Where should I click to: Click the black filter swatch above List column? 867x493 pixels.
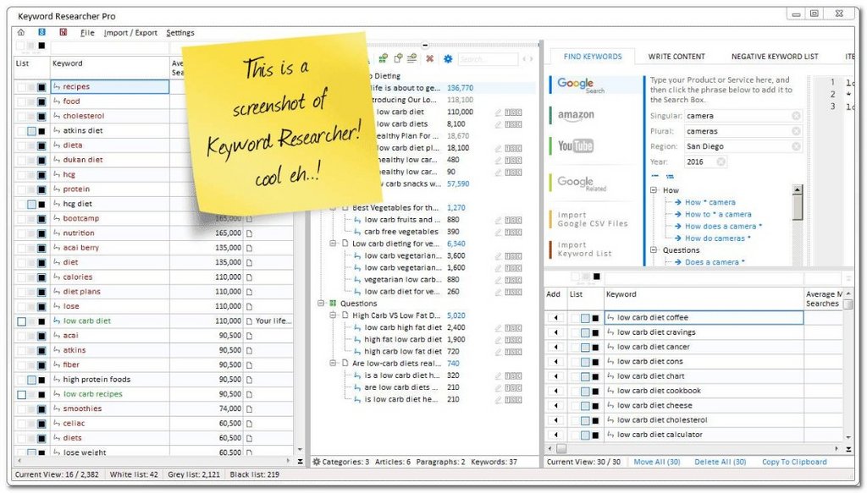pos(41,46)
